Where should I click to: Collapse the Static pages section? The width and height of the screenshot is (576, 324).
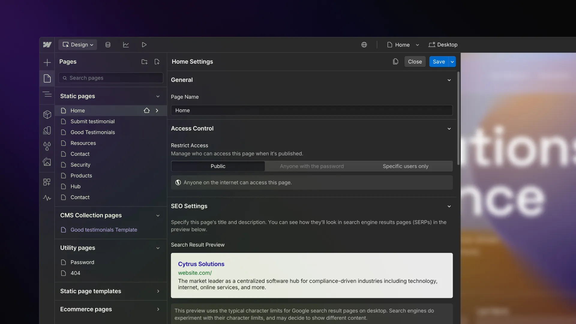coord(158,96)
